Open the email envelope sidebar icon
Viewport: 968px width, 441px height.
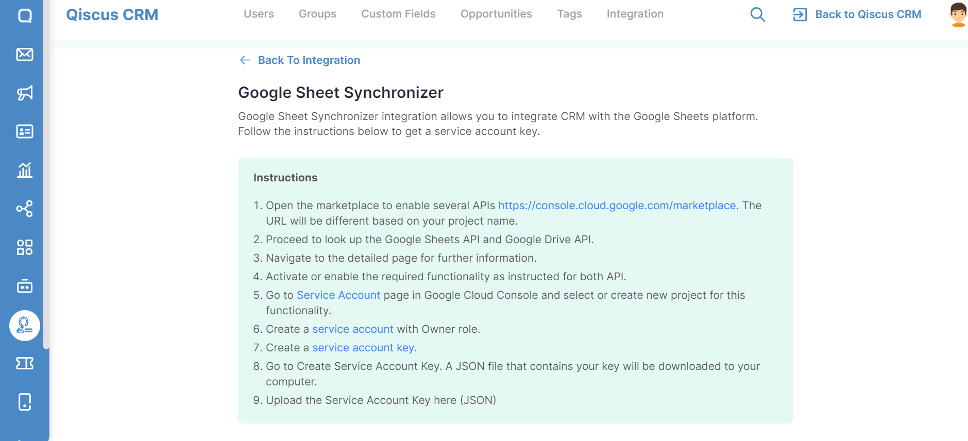tap(25, 54)
